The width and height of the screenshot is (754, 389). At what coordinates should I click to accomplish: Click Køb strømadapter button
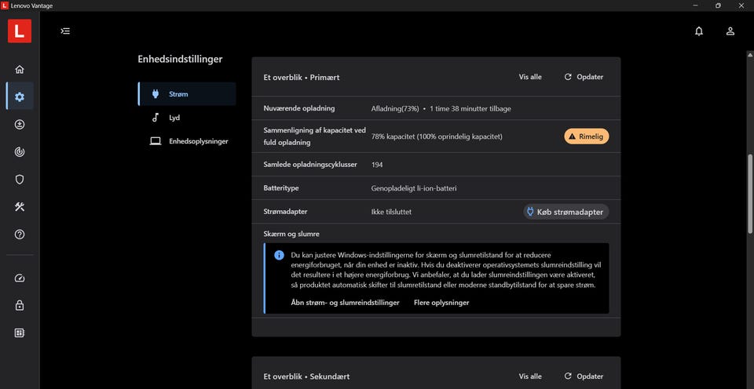pos(566,212)
